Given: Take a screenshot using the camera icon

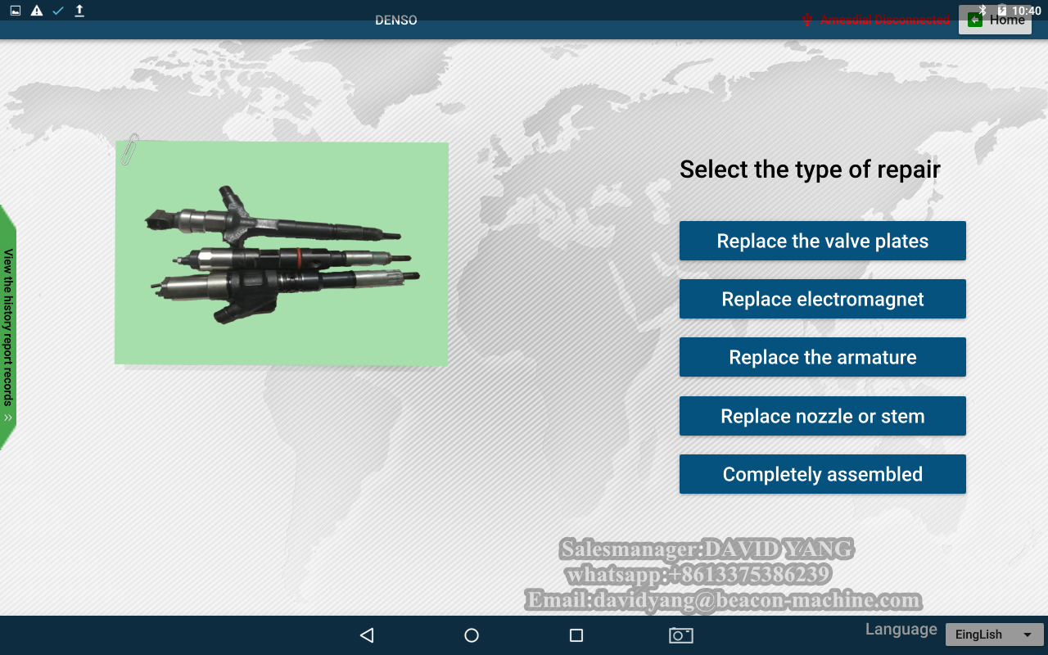Looking at the screenshot, I should tap(680, 635).
